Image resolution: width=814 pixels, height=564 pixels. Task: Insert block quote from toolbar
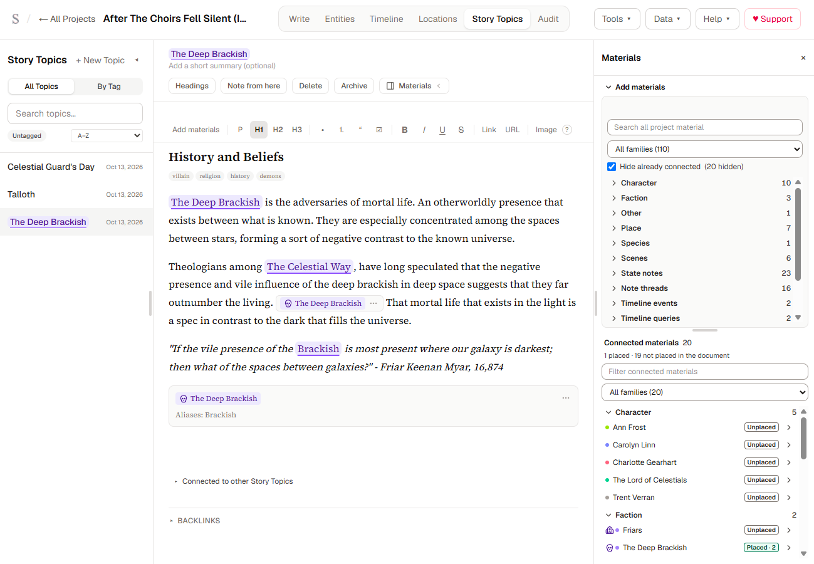360,130
